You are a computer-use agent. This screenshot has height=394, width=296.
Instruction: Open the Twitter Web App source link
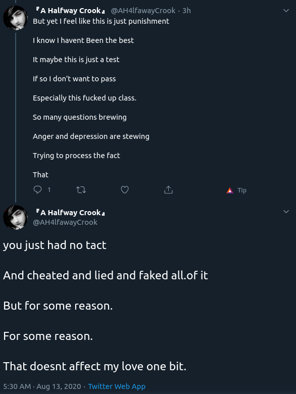click(117, 386)
